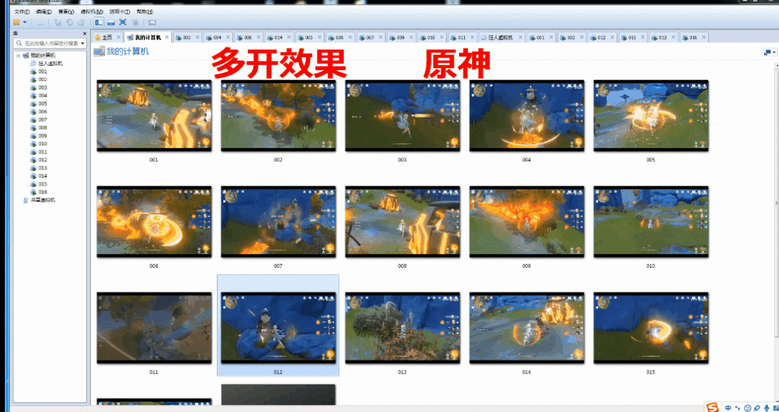Click the power/suspend icon in the toolbar
779x412 pixels.
16,22
